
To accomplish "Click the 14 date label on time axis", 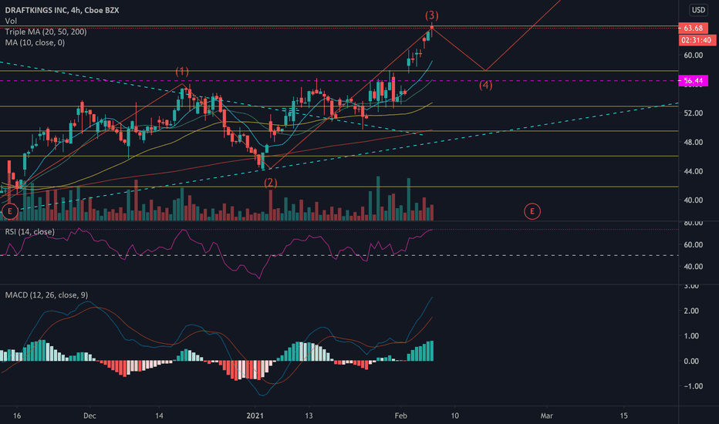I will click(159, 416).
